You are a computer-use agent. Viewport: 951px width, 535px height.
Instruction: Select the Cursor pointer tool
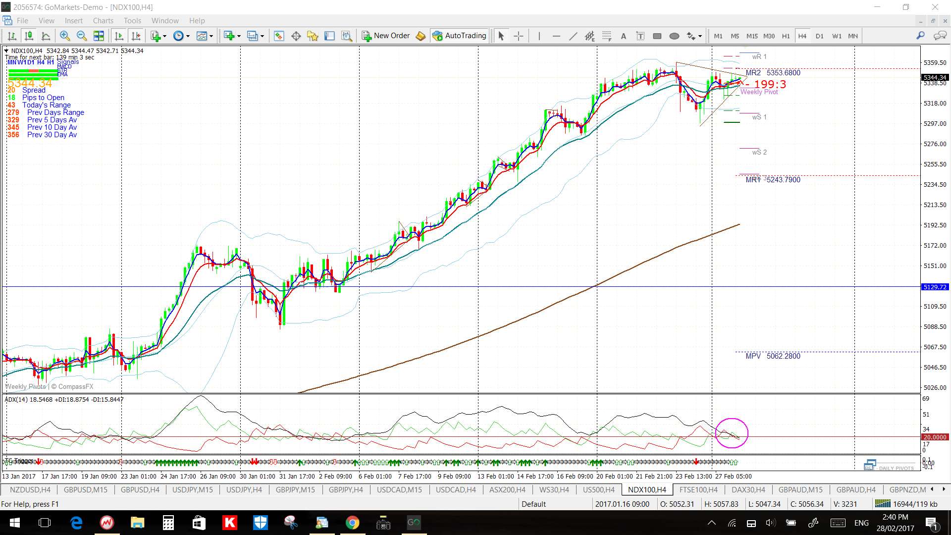point(501,36)
